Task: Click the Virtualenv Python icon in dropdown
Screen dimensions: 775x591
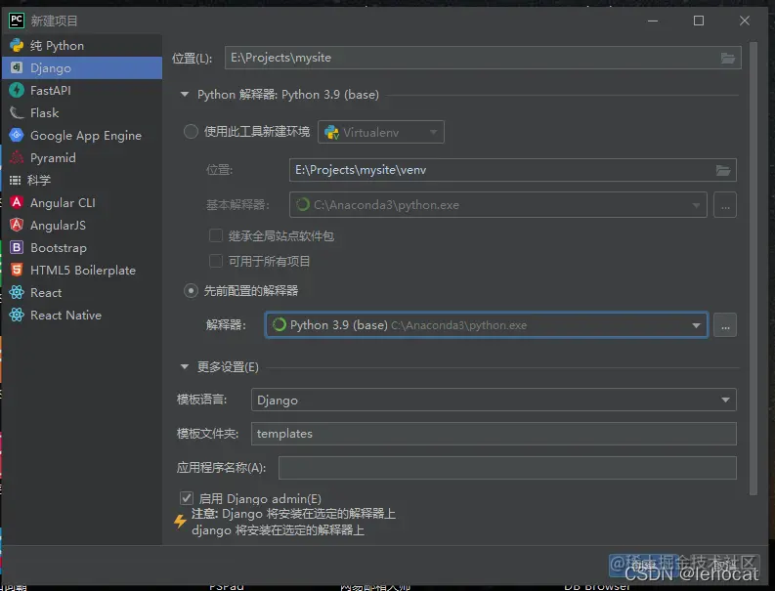Action: [331, 133]
